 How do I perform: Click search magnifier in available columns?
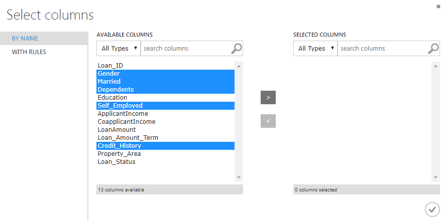tap(237, 49)
